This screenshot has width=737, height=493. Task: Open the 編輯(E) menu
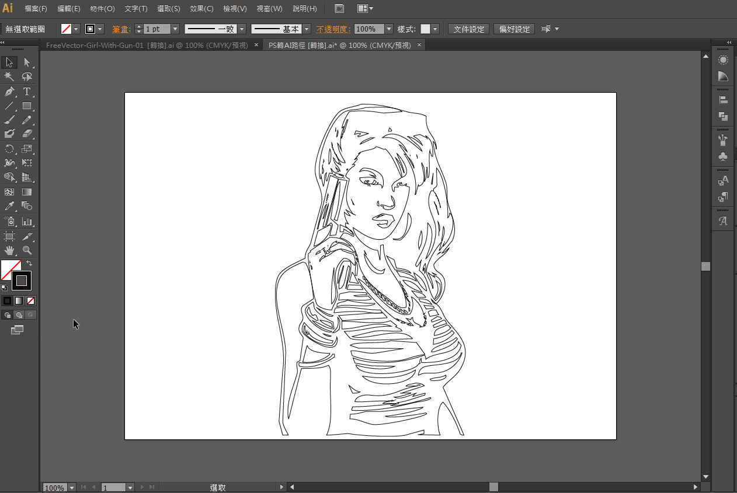click(x=69, y=9)
